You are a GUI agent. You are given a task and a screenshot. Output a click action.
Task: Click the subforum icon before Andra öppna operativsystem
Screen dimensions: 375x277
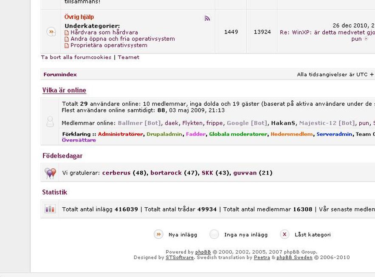pos(67,39)
